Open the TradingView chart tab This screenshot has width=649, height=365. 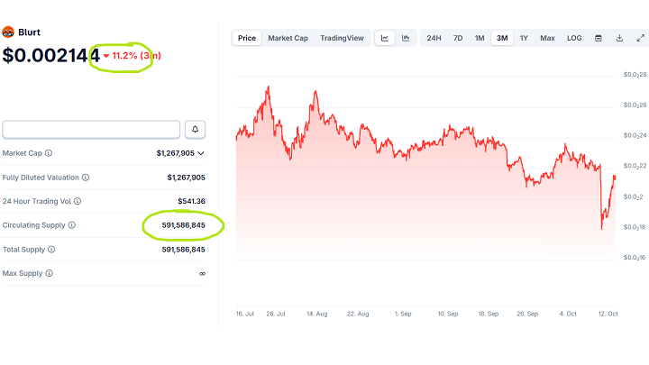pos(343,38)
